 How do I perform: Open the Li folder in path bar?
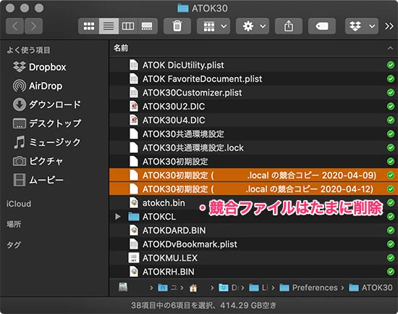tap(258, 288)
